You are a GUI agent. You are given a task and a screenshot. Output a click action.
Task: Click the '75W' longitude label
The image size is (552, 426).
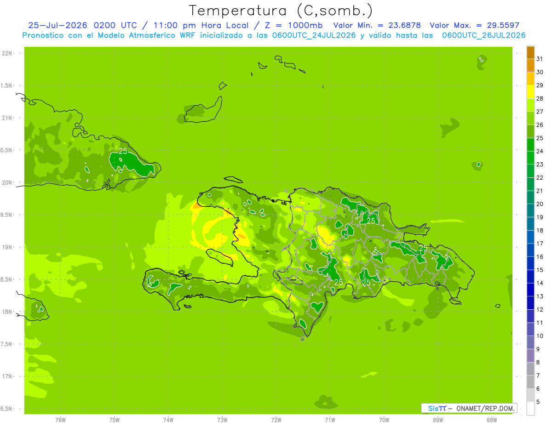click(114, 420)
